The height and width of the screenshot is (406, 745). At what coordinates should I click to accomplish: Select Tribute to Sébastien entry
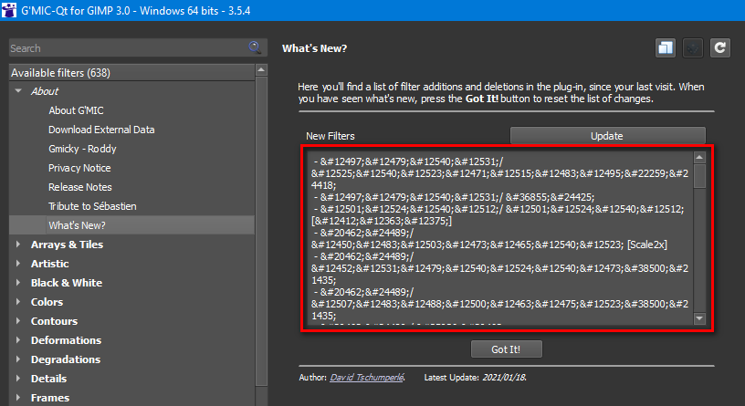[92, 206]
